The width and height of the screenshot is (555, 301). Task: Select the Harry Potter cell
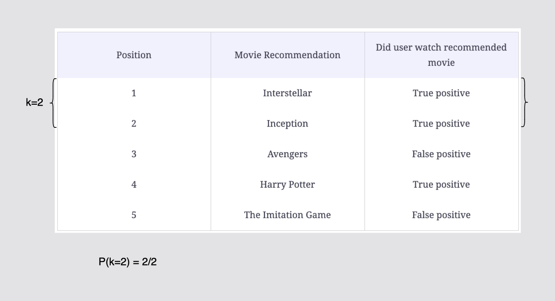click(287, 185)
